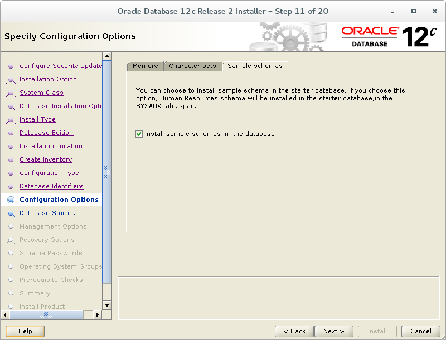
Task: Switch to the Memory tab
Action: pyautogui.click(x=145, y=66)
